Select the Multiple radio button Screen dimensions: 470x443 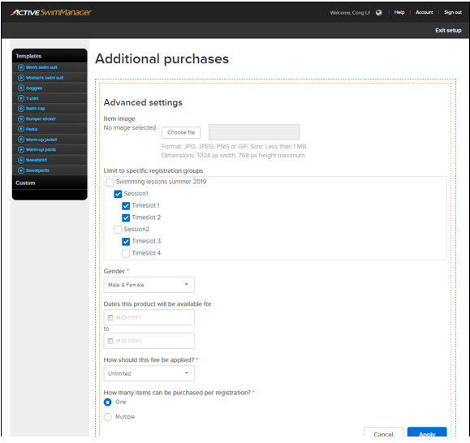click(108, 417)
